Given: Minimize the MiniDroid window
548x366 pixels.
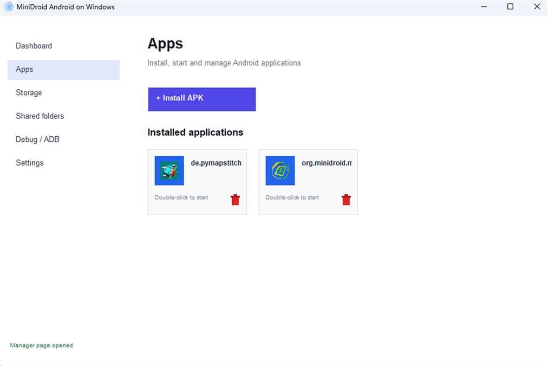Looking at the screenshot, I should click(484, 7).
